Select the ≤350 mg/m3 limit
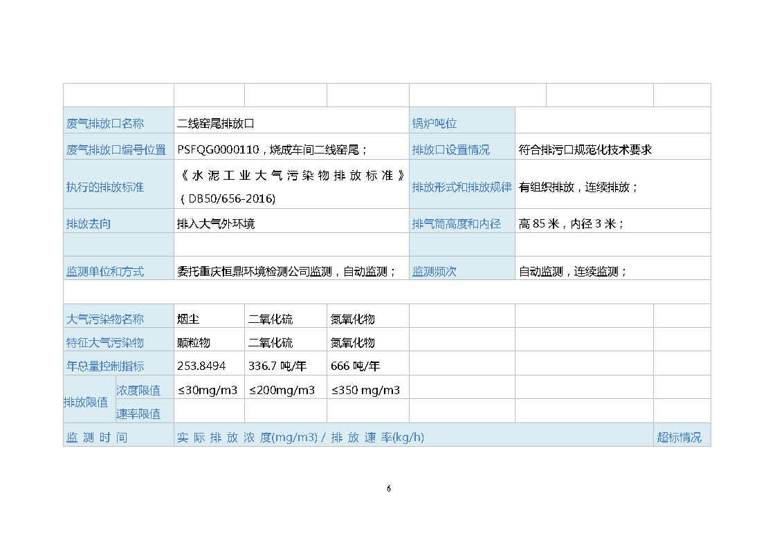The height and width of the screenshot is (549, 777). click(x=366, y=390)
